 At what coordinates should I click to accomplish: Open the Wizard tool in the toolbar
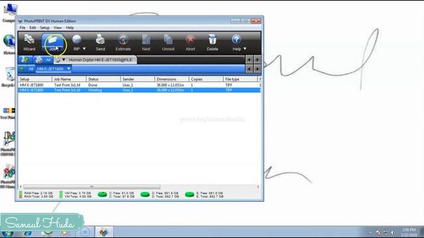coord(29,43)
